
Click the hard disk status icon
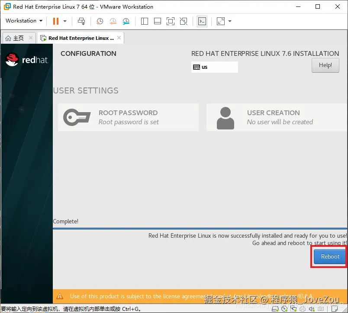tap(275, 309)
